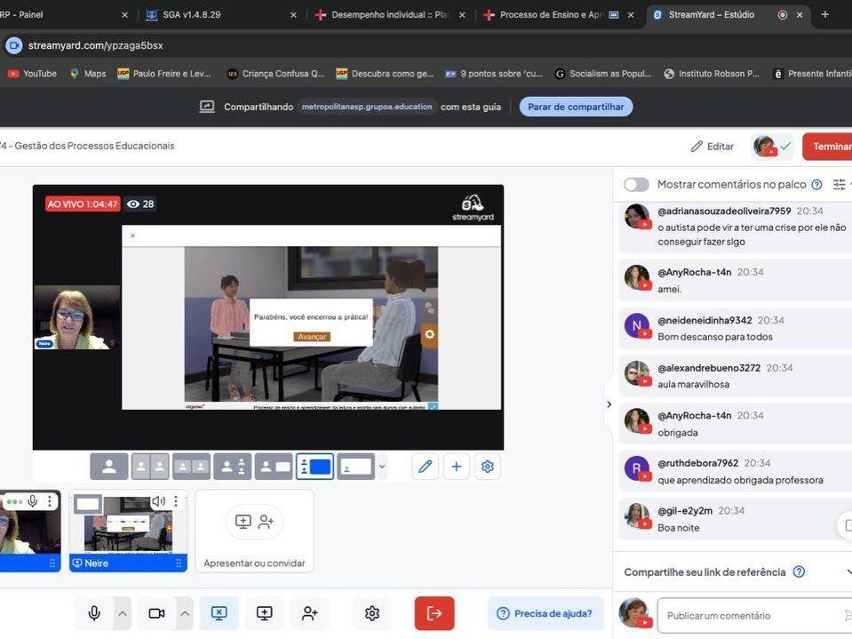Click comment from @ruthdebora7962
Screen dimensions: 852x639
tap(737, 472)
